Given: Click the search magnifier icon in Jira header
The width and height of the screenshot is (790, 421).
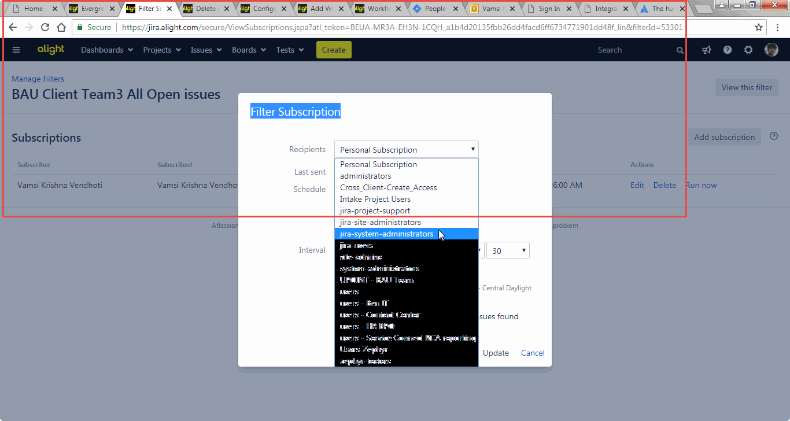Looking at the screenshot, I should tap(680, 50).
